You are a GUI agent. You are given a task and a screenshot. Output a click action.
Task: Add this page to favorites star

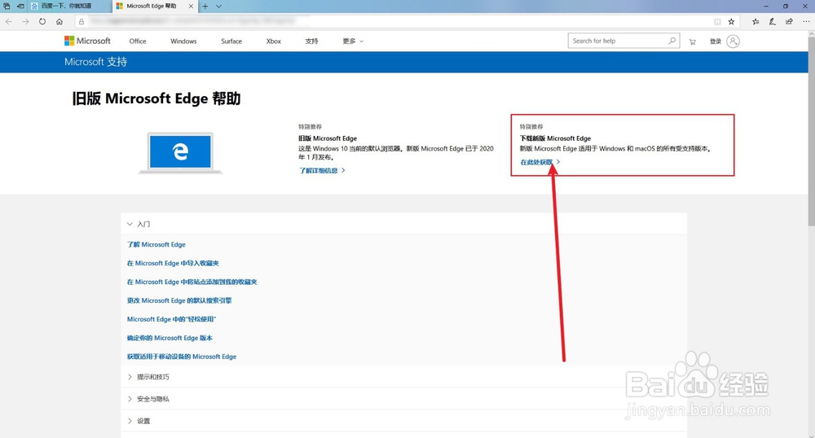tap(731, 21)
